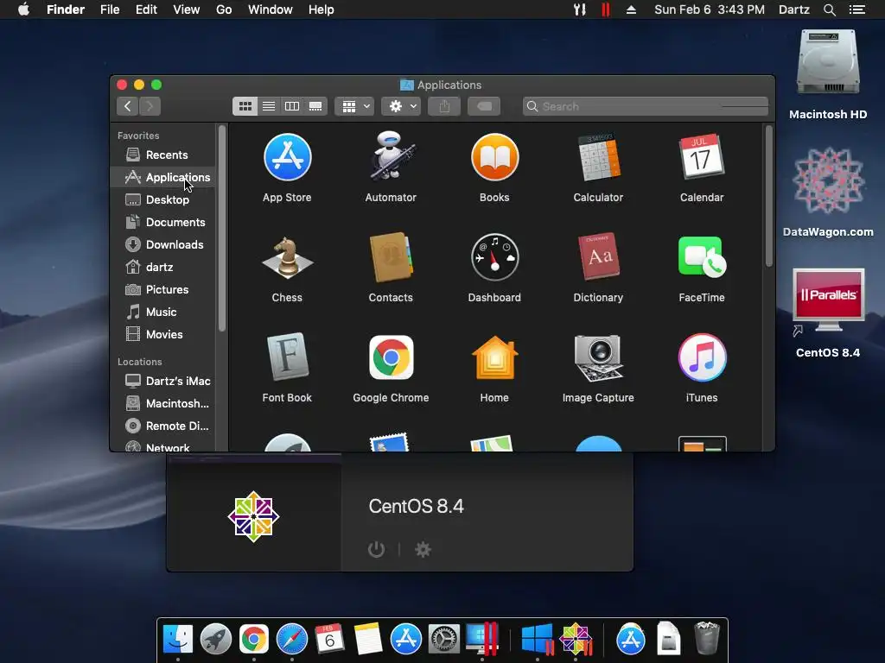Open the Apple menu
The image size is (885, 663).
pos(23,9)
